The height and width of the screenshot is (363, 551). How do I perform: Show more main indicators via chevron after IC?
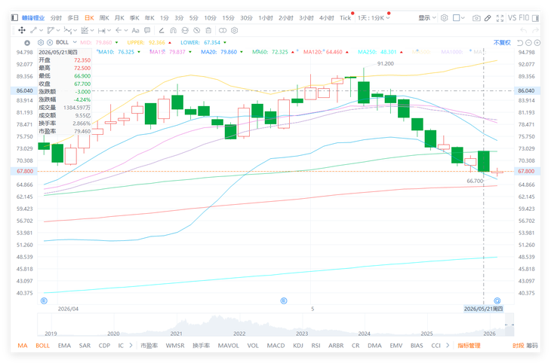(131, 346)
